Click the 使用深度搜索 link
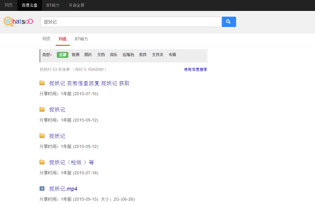 pos(196,69)
